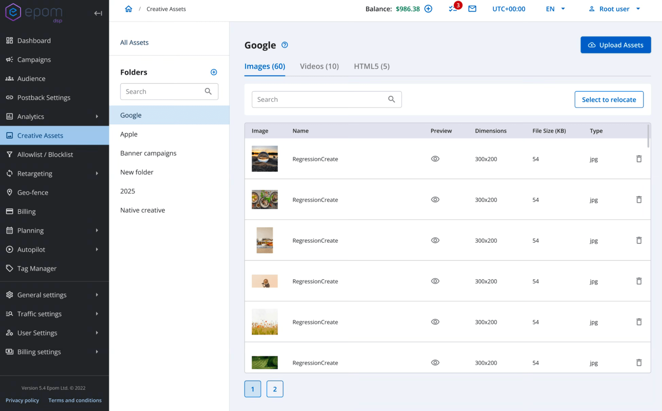Viewport: 662px width, 411px height.
Task: Open the Privacy policy link
Action: pyautogui.click(x=22, y=400)
